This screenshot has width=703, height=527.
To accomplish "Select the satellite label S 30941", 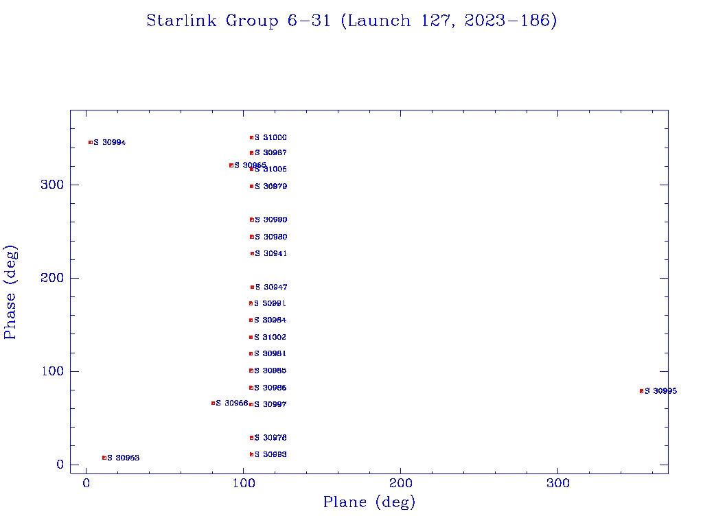I will [x=270, y=254].
